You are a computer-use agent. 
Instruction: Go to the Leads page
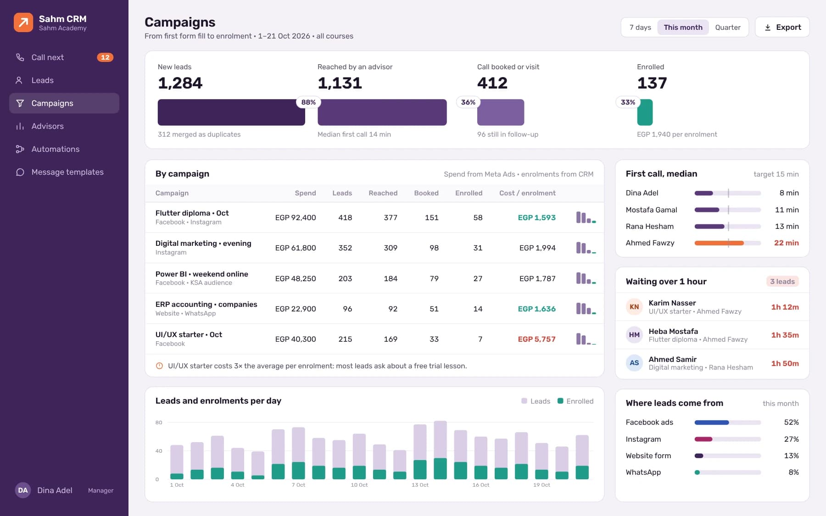pyautogui.click(x=64, y=80)
